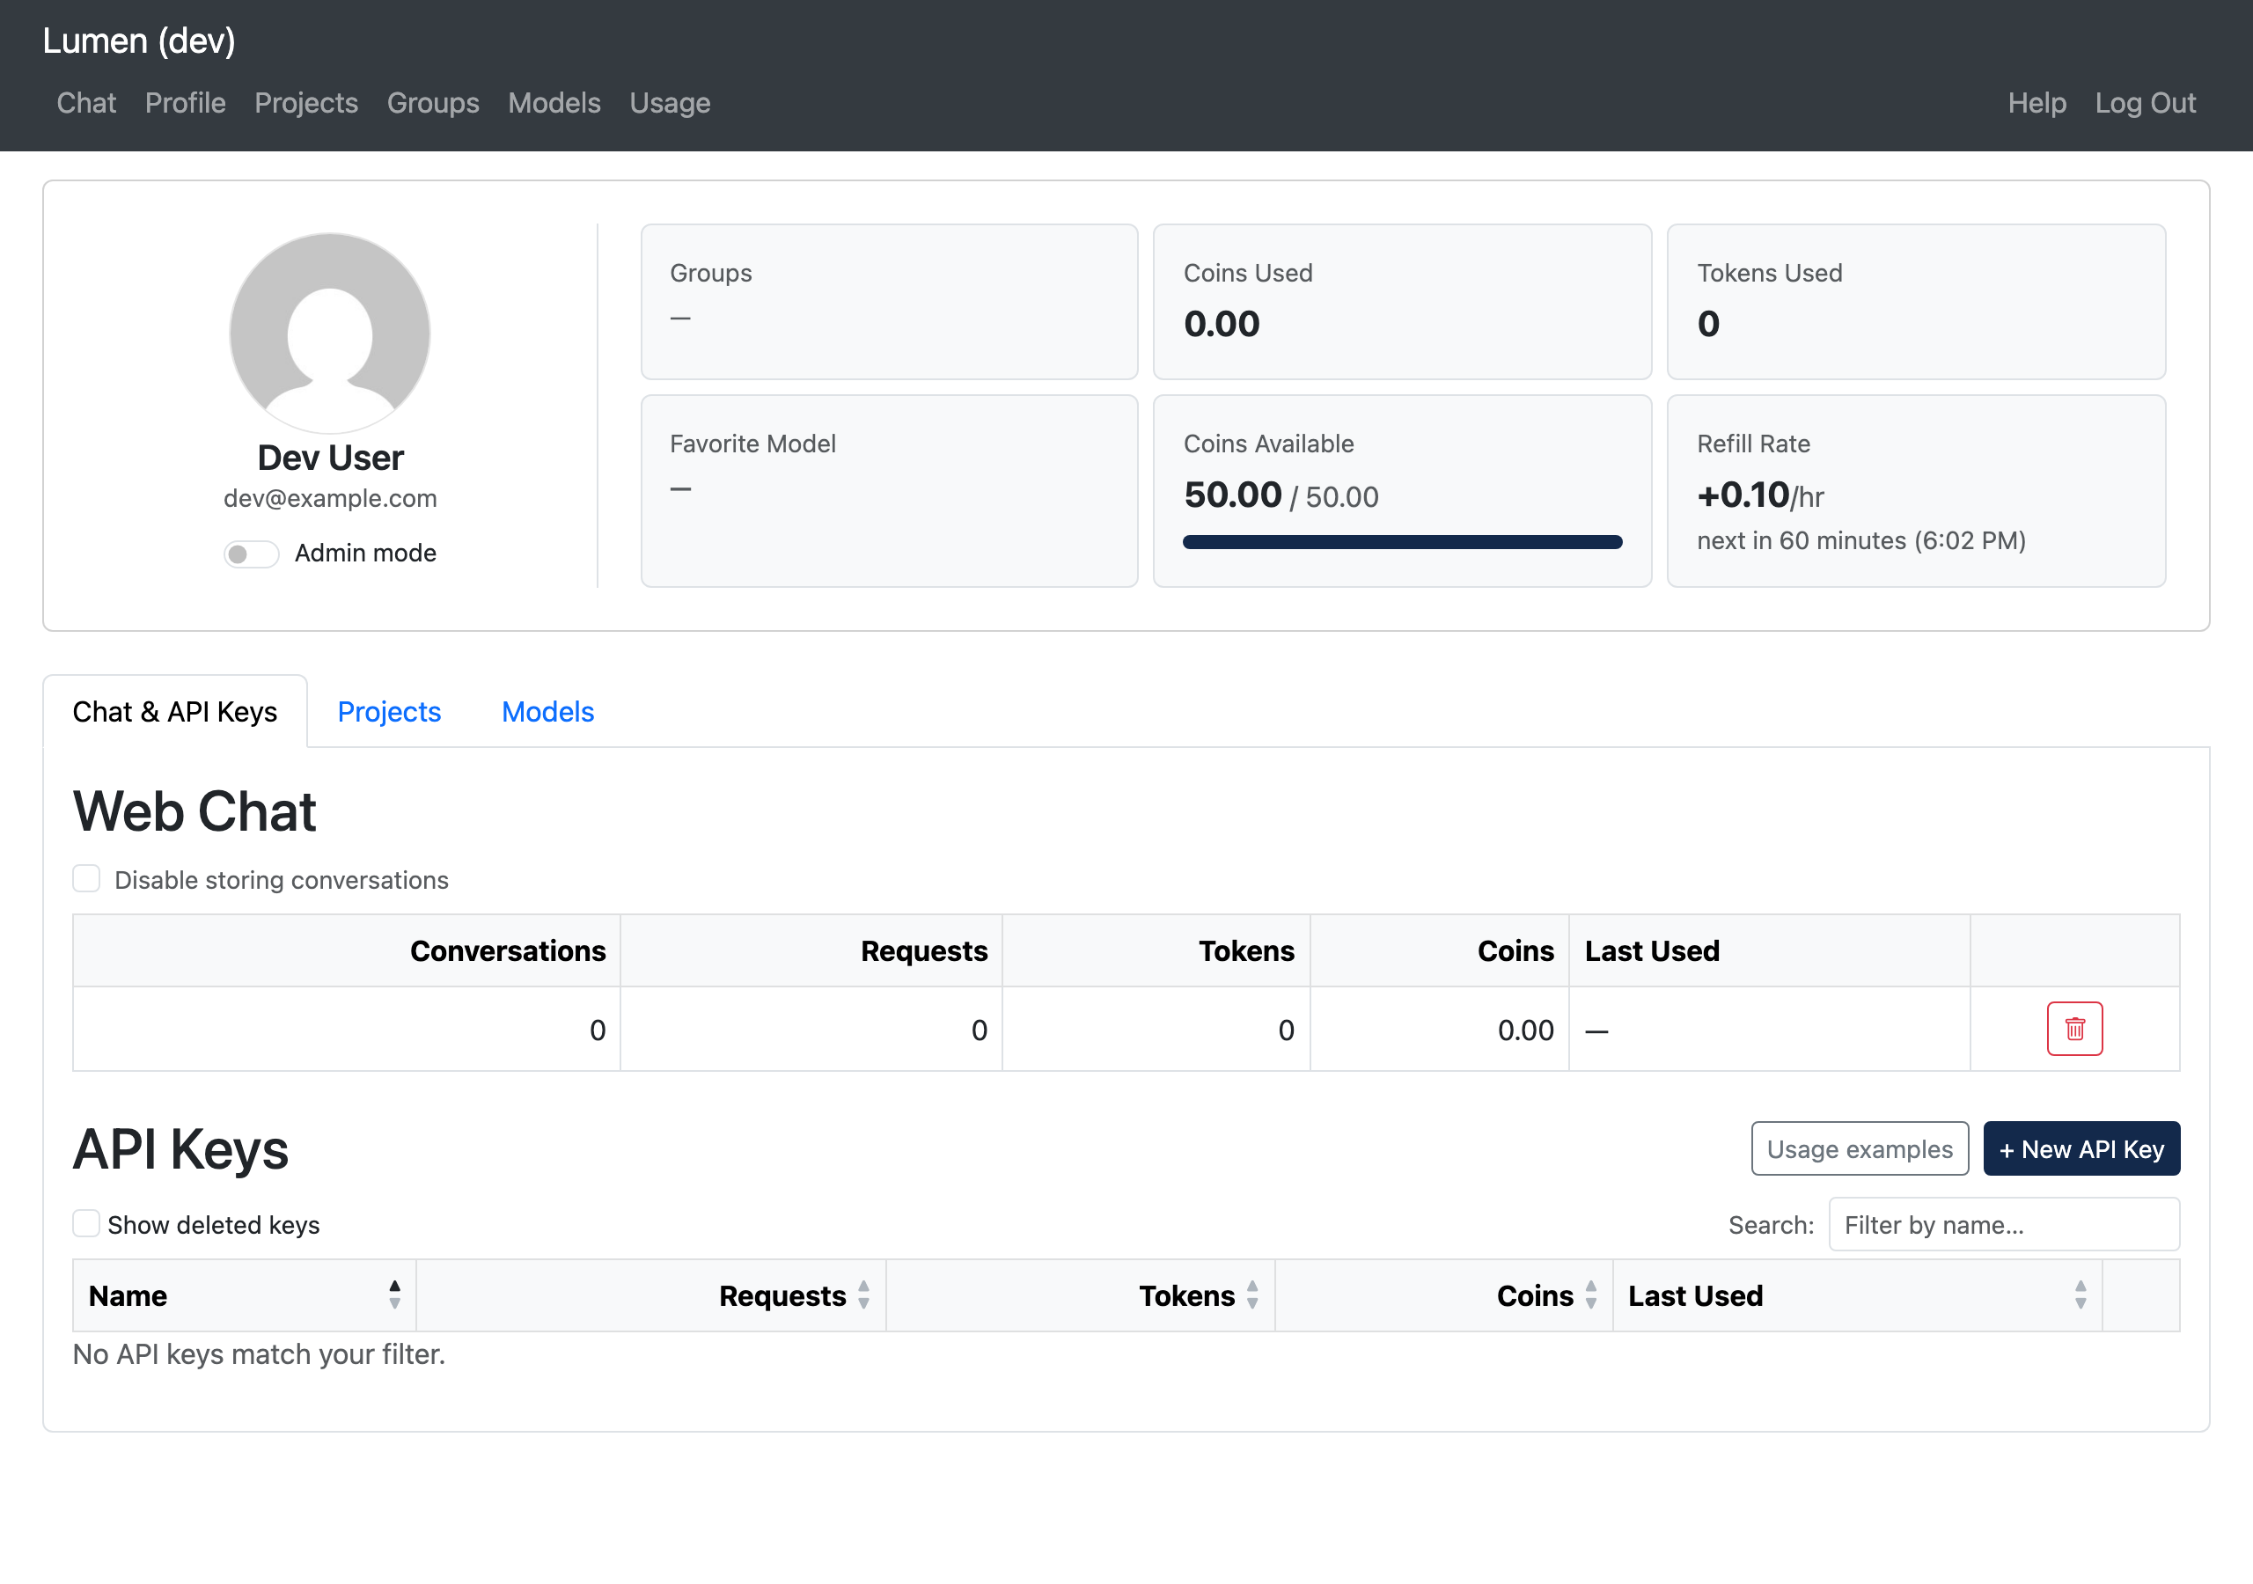Click the dev@example.com email text
This screenshot has height=1584, width=2253.
tap(330, 499)
